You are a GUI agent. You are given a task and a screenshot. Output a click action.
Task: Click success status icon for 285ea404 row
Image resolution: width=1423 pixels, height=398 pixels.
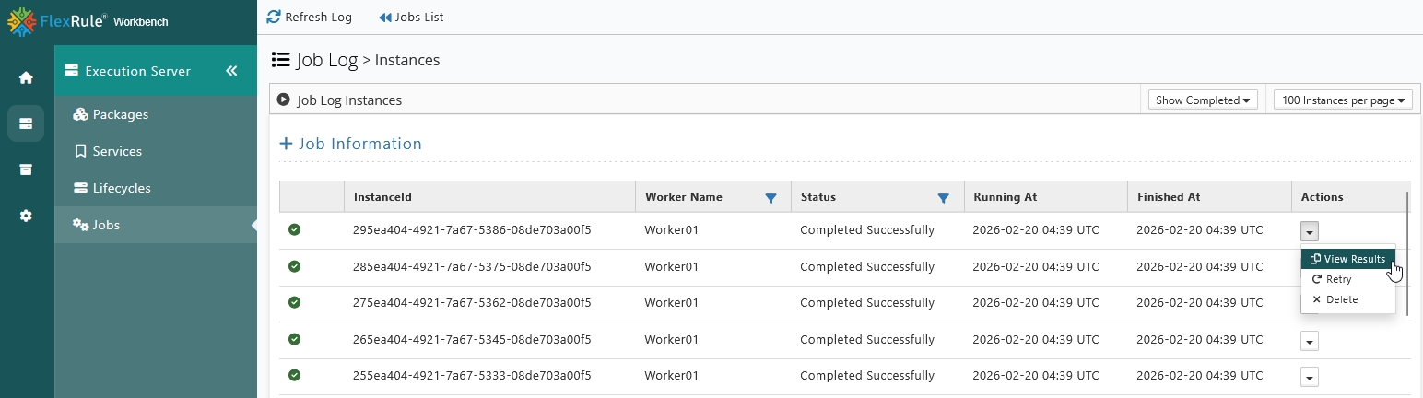pyautogui.click(x=295, y=266)
